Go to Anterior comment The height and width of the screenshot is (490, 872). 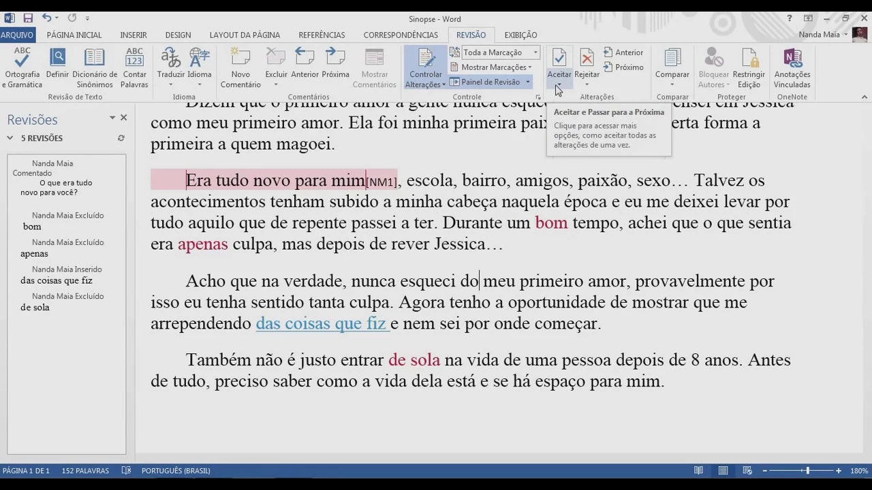(x=305, y=63)
